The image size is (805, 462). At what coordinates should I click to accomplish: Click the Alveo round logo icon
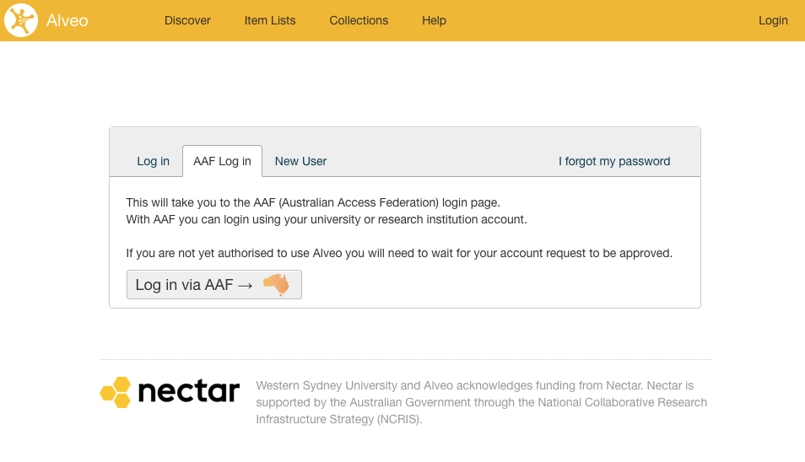click(21, 20)
